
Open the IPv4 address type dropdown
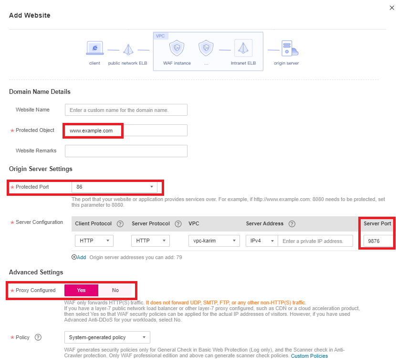261,241
